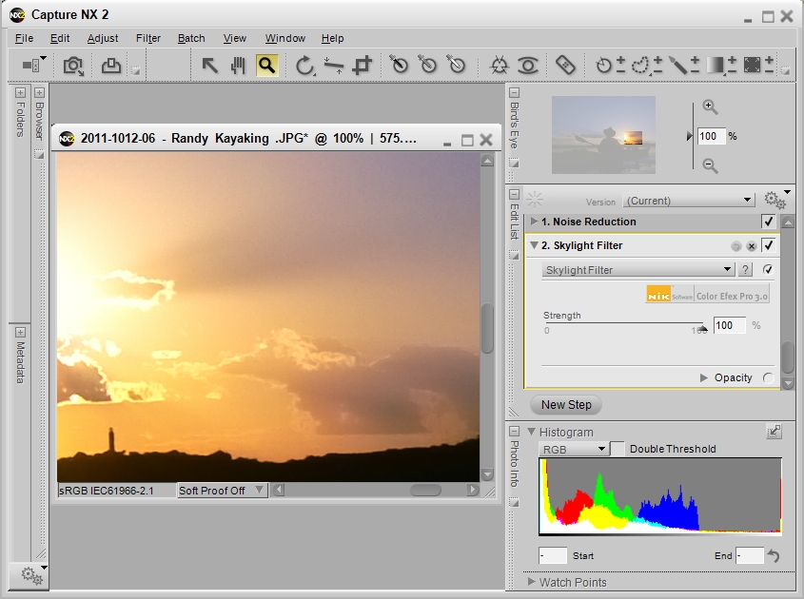Image resolution: width=804 pixels, height=599 pixels.
Task: Open the RGB channel dropdown in Histogram
Action: click(572, 448)
